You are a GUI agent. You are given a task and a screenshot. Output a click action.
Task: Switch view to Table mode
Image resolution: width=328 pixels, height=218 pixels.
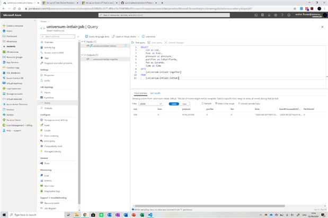click(x=173, y=103)
